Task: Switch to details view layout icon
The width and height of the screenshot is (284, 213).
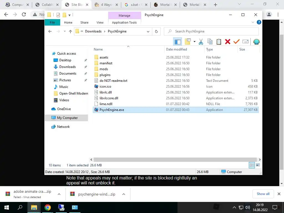Action: tap(252, 165)
